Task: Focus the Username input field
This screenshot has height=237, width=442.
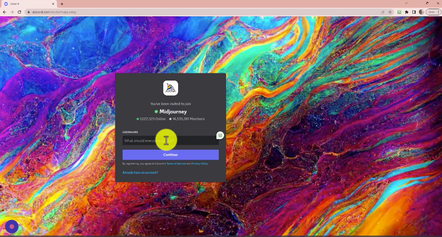Action: 170,141
